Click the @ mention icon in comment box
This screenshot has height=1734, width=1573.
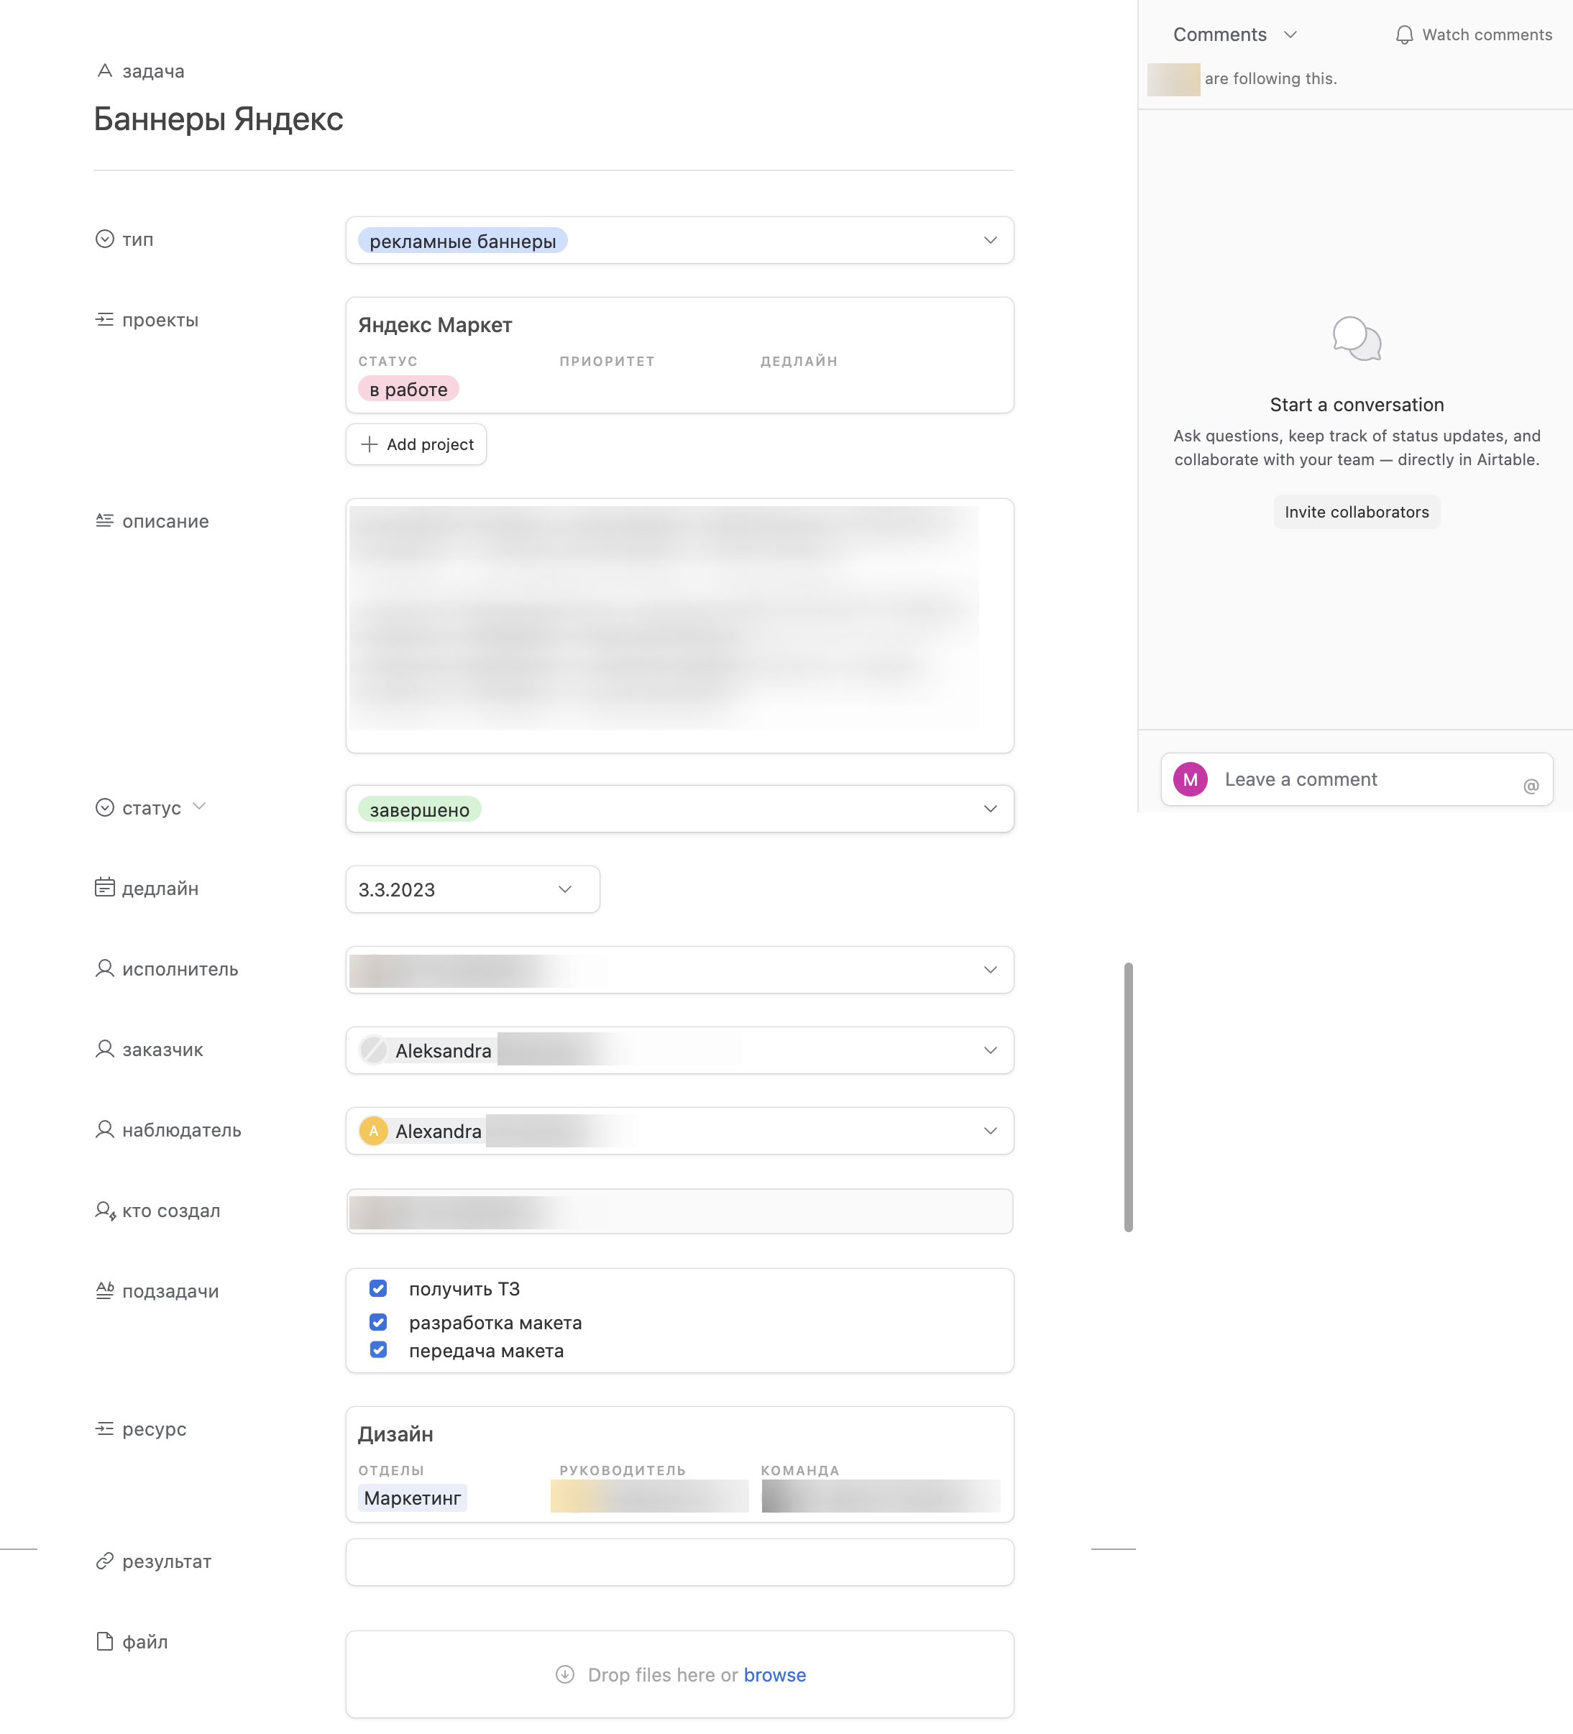1530,785
